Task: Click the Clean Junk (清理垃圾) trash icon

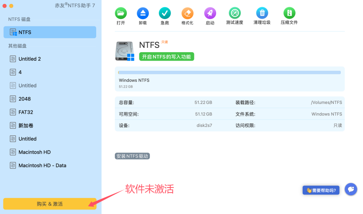Action: pos(262,13)
